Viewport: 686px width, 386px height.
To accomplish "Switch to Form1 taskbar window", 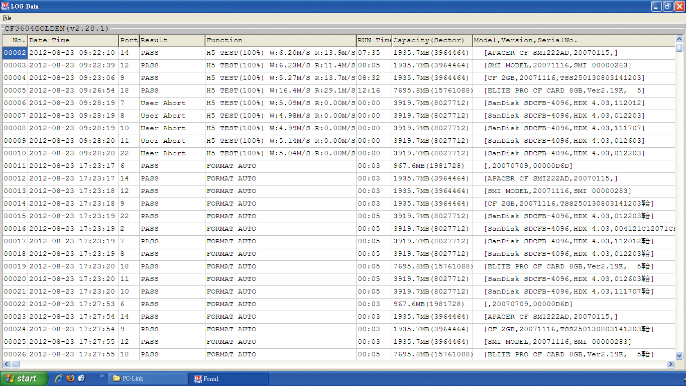I will 228,378.
